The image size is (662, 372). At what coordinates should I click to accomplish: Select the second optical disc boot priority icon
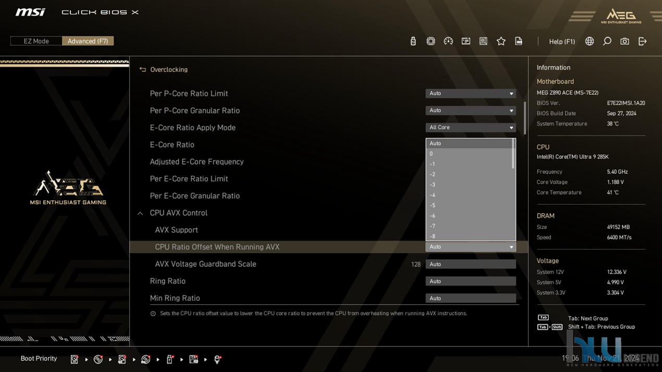(x=146, y=359)
